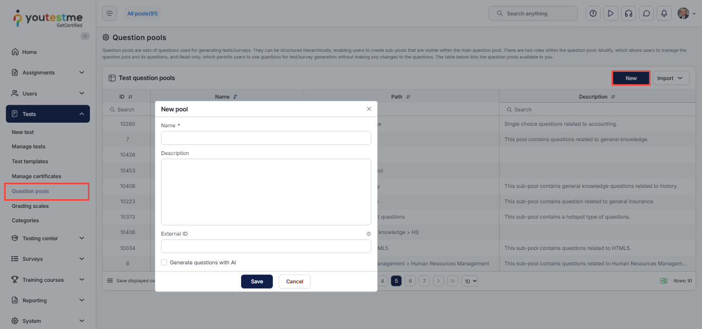Image resolution: width=702 pixels, height=329 pixels.
Task: Switch to the All pools(91) tab
Action: tap(142, 13)
